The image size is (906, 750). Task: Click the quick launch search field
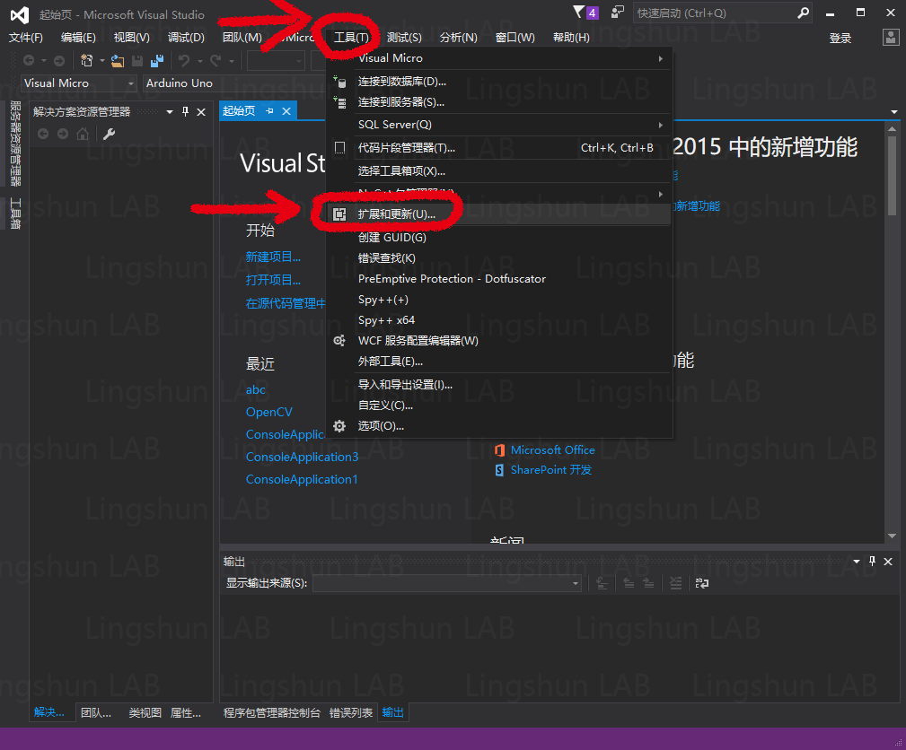(715, 13)
